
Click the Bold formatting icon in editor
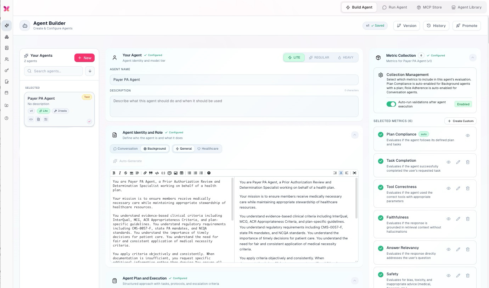(114, 173)
